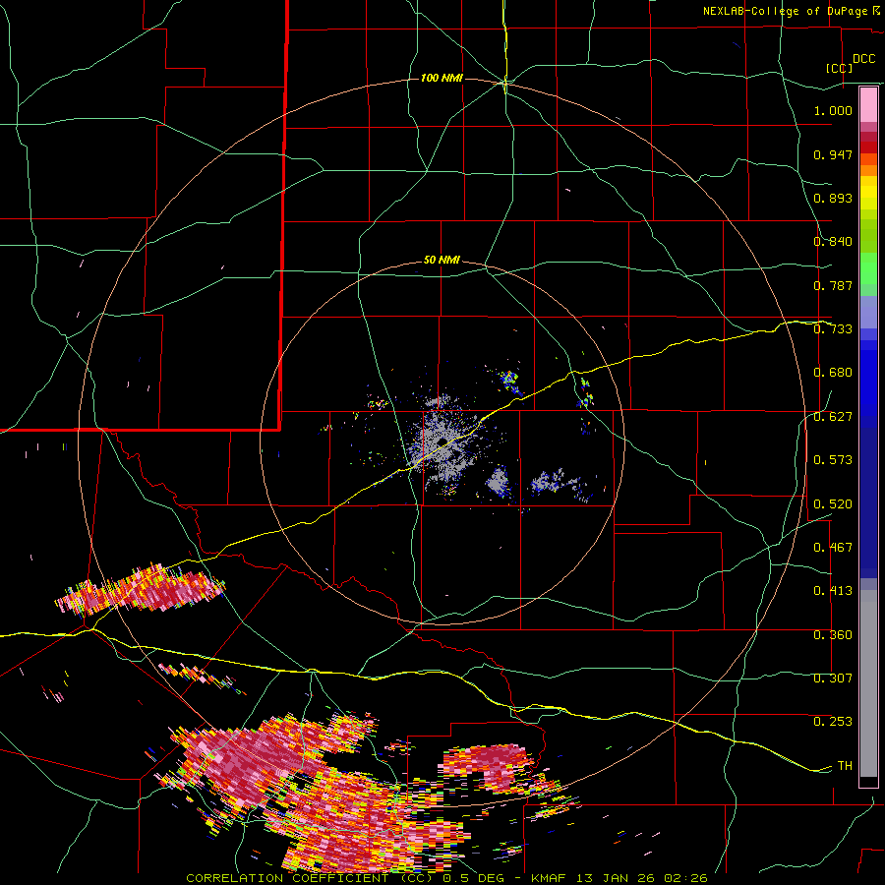Select the 0.787 legend value

(x=833, y=285)
